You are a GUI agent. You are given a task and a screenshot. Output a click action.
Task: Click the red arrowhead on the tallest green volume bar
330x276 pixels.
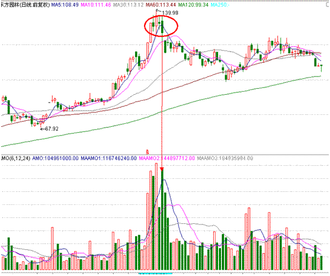click(162, 169)
